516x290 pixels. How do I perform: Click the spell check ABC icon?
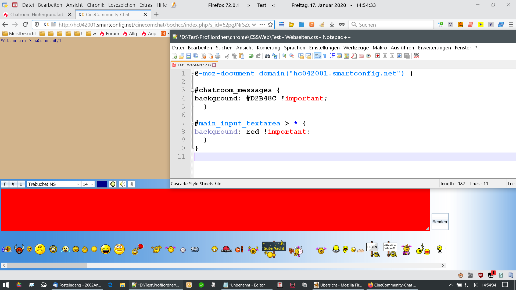tap(416, 56)
